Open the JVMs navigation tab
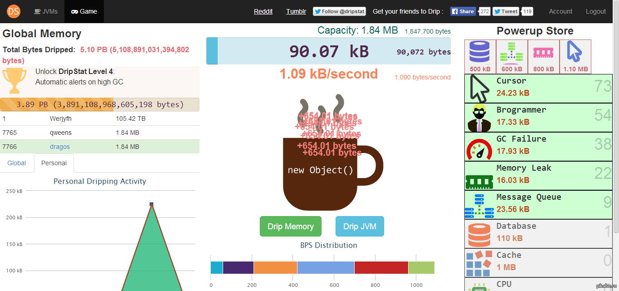619x291 pixels. tap(46, 11)
